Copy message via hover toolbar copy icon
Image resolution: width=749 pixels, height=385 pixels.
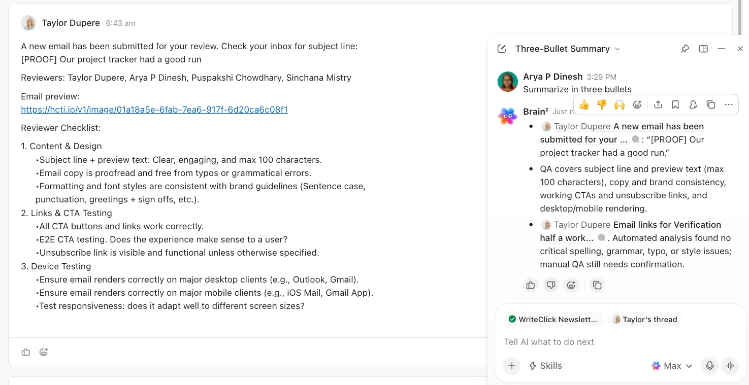pos(711,104)
